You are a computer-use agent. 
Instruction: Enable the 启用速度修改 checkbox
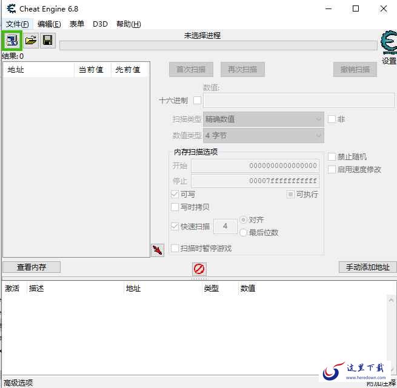point(332,170)
